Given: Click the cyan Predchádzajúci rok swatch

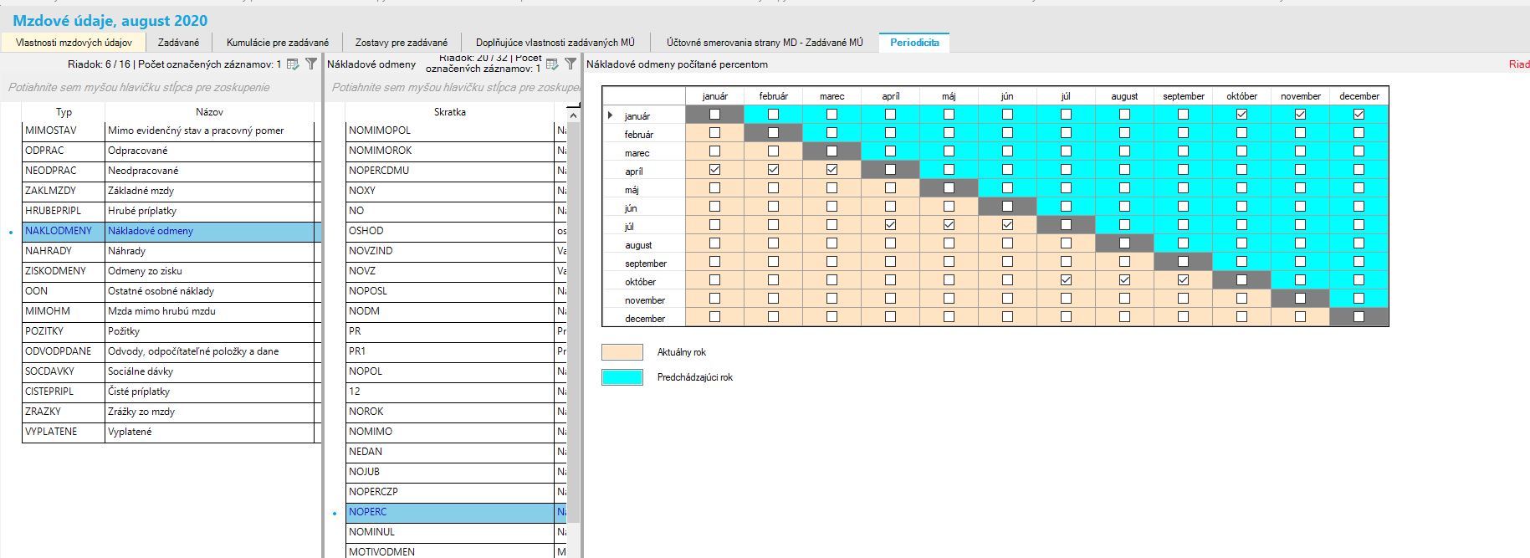Looking at the screenshot, I should pyautogui.click(x=622, y=377).
